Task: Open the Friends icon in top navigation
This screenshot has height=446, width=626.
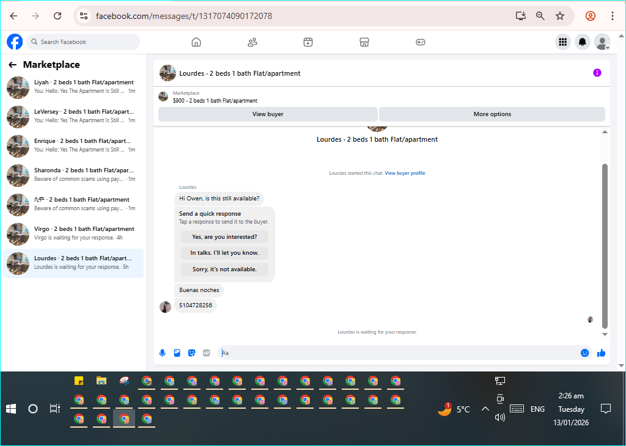Action: tap(252, 42)
